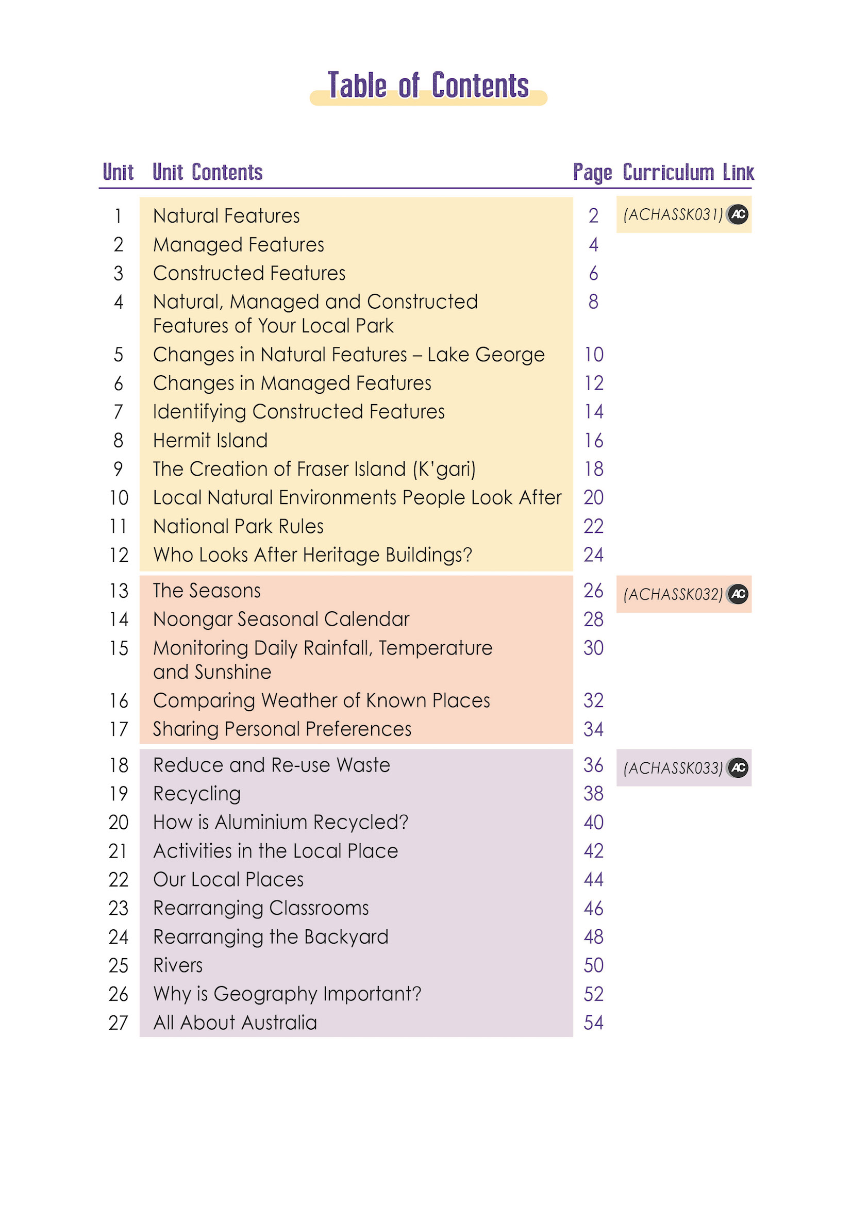Select Who Looks After Heritage Buildings?
Viewport: 852px width, 1205px height.
(312, 555)
